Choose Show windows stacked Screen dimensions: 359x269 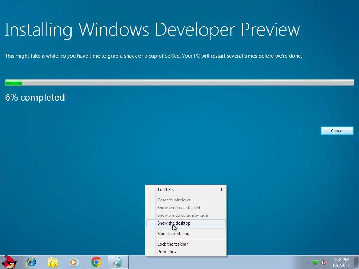coord(186,208)
